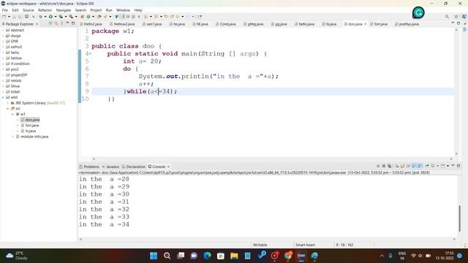Minimize the Console panel
Screen dimensions: 468x263
click(453, 166)
